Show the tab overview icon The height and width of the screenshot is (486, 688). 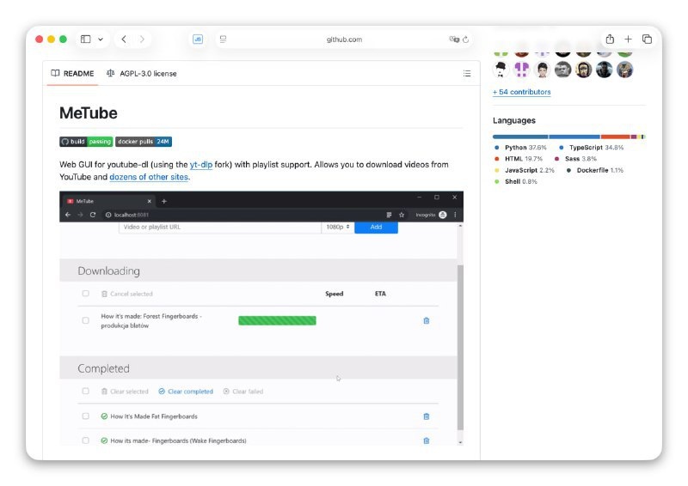point(647,39)
